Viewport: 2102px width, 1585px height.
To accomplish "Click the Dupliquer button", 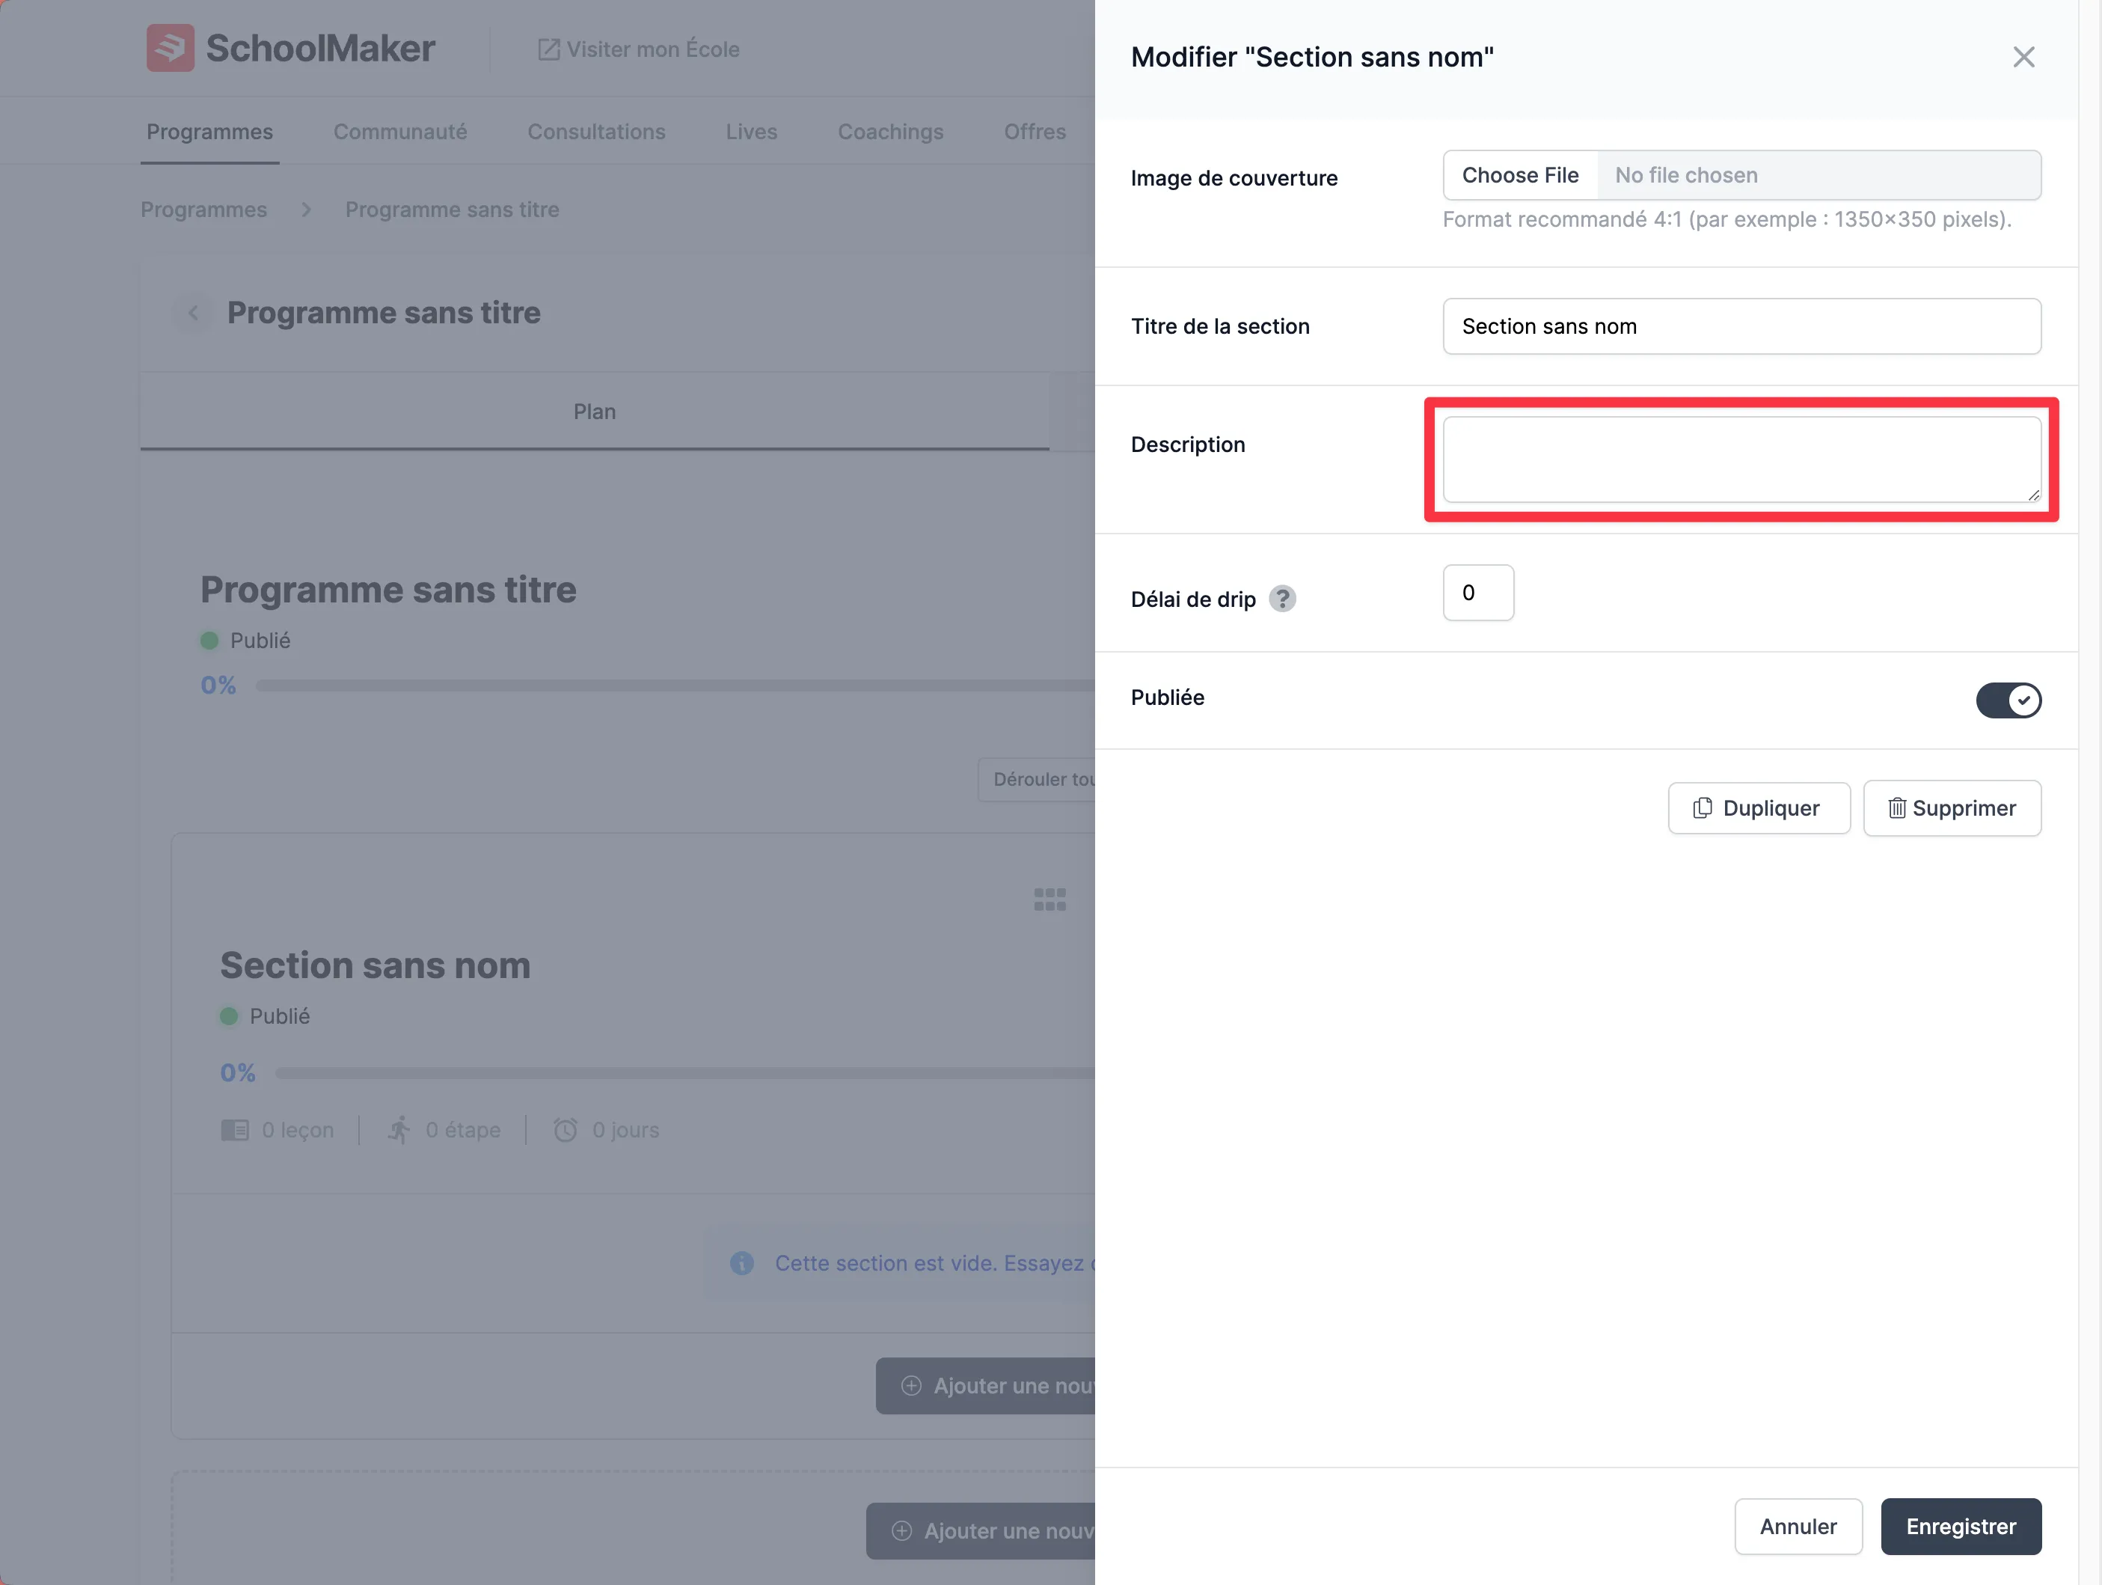I will [1758, 808].
